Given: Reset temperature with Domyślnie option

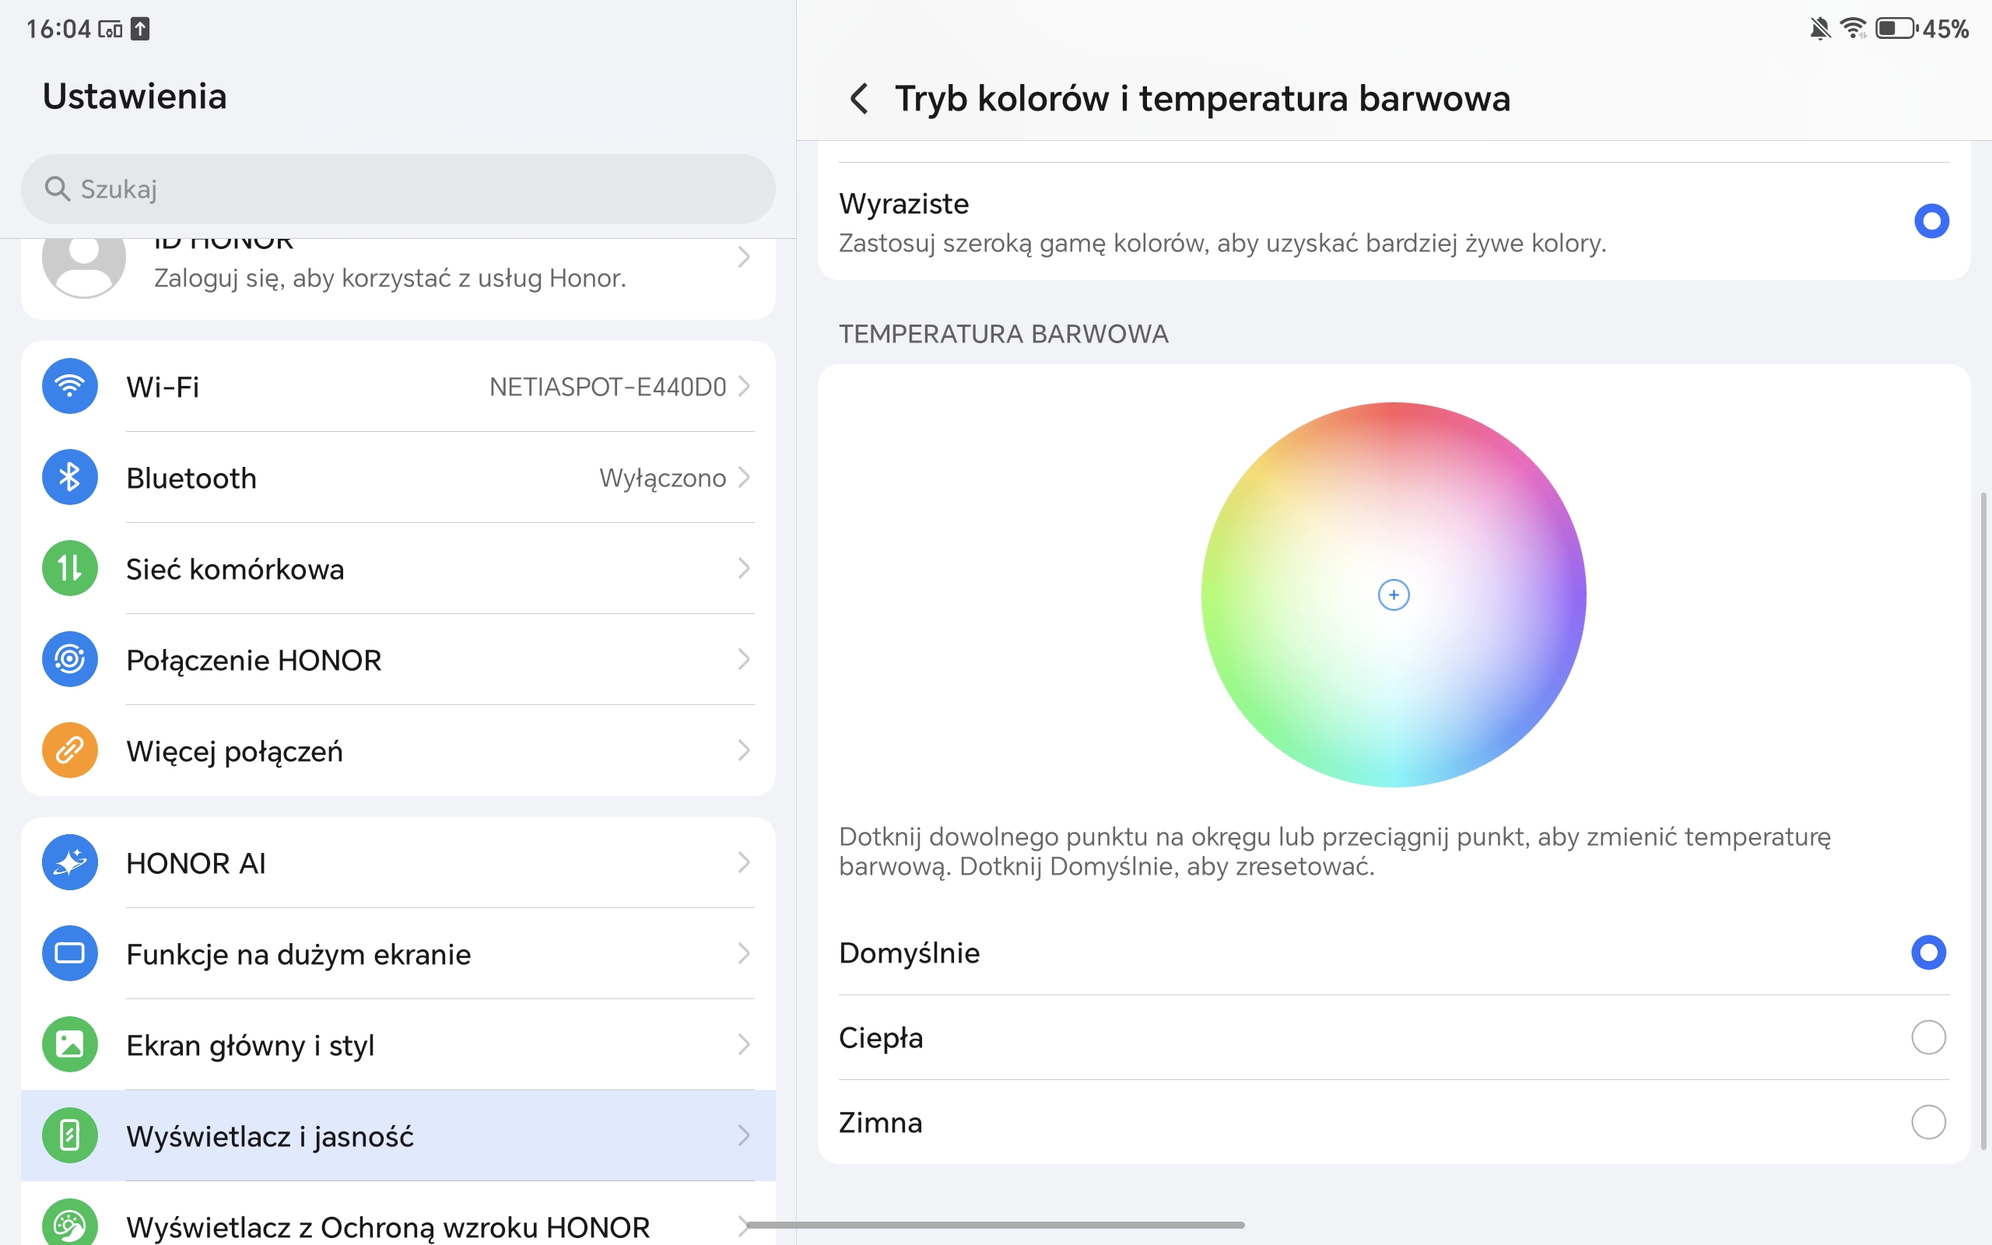Looking at the screenshot, I should click(1927, 952).
